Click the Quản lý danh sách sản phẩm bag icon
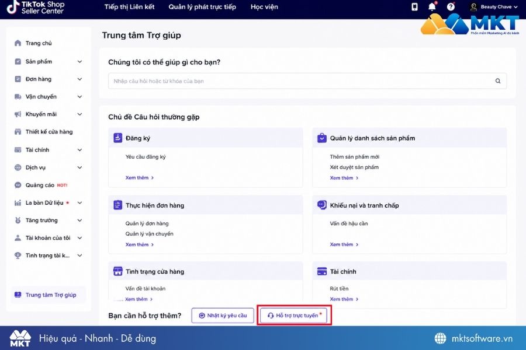 pyautogui.click(x=322, y=138)
